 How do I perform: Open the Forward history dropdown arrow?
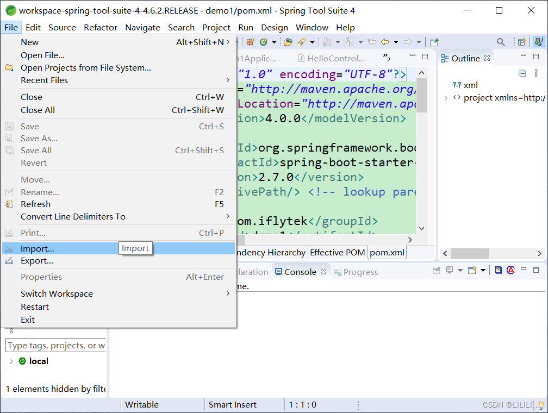419,42
